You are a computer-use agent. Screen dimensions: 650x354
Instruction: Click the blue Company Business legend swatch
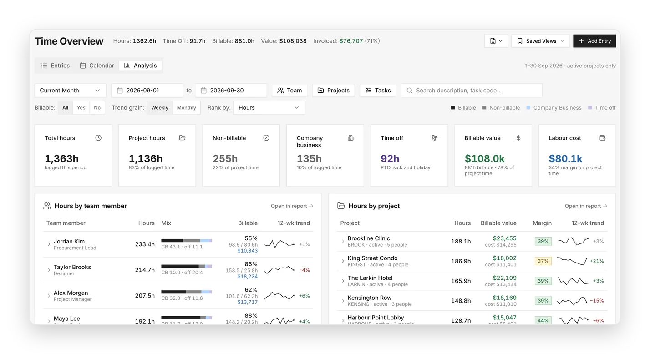pos(528,108)
